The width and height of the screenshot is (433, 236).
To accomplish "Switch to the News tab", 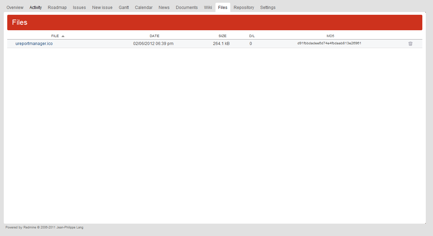I will tap(164, 8).
